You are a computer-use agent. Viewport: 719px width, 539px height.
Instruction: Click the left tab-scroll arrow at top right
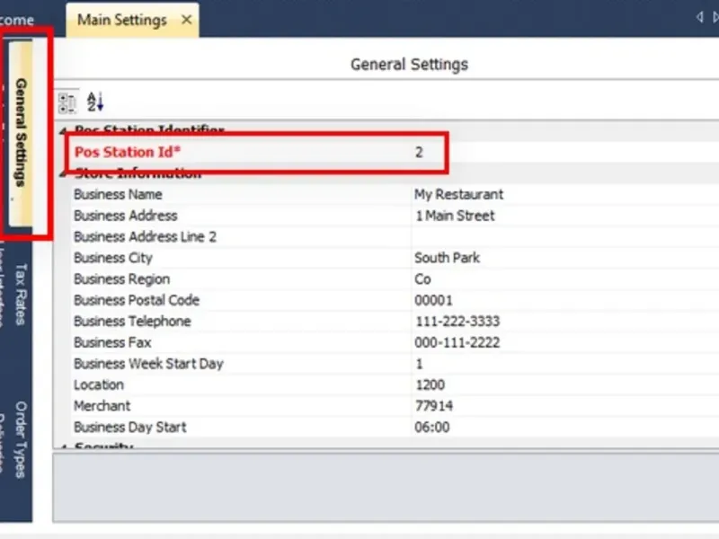[700, 17]
